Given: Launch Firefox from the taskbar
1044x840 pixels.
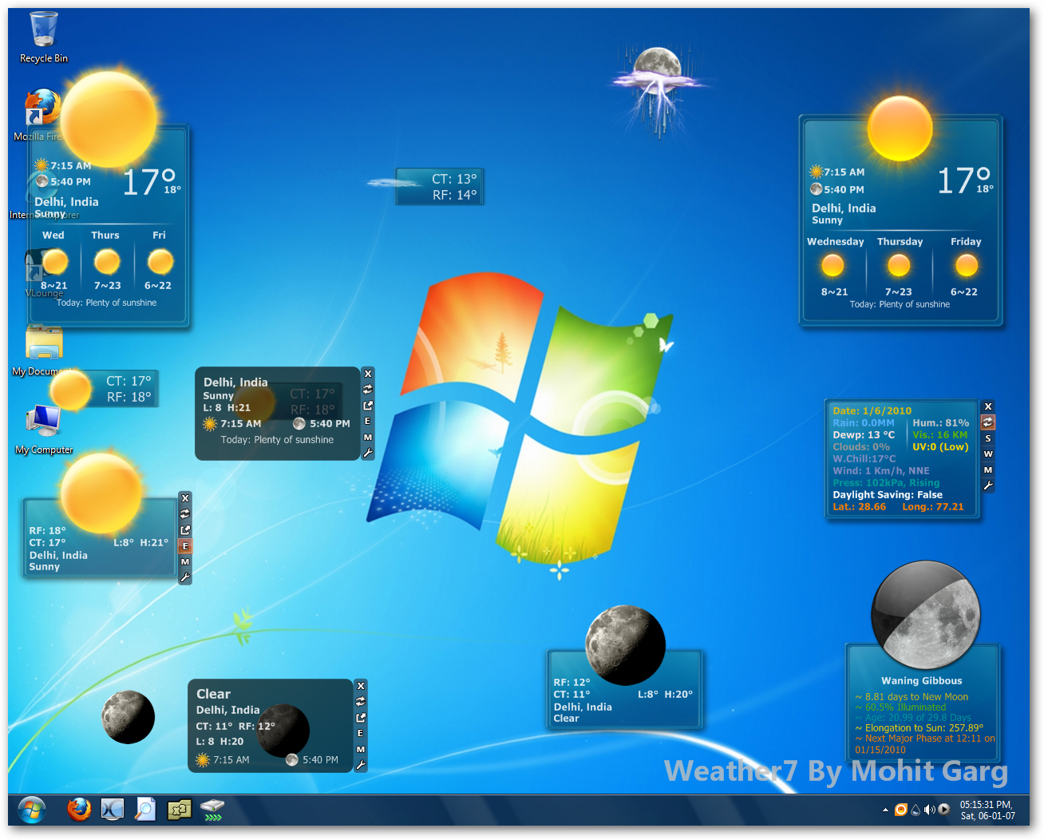Looking at the screenshot, I should [x=79, y=810].
